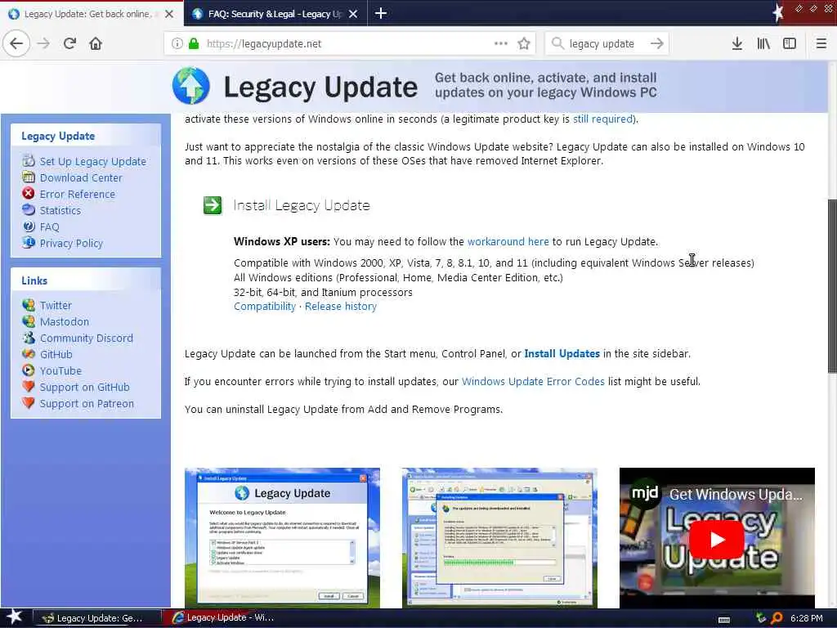837x628 pixels.
Task: Click Support on GitHub link
Action: tap(84, 387)
